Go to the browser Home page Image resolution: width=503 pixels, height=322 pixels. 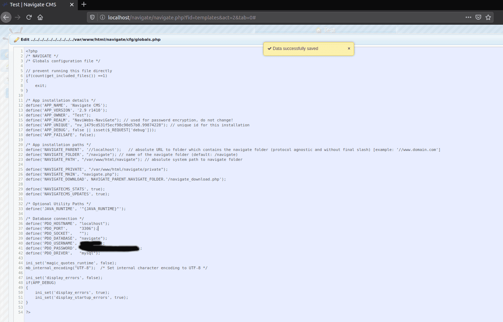[x=40, y=17]
